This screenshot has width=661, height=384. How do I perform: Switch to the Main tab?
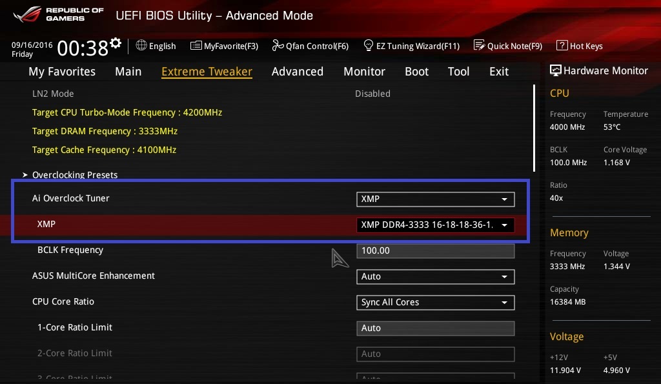[x=128, y=72]
